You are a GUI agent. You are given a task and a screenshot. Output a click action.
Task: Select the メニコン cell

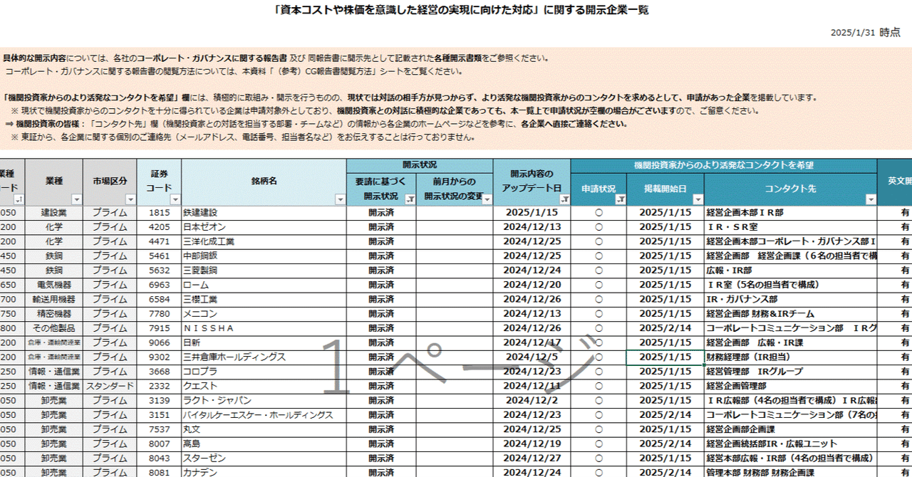point(264,314)
